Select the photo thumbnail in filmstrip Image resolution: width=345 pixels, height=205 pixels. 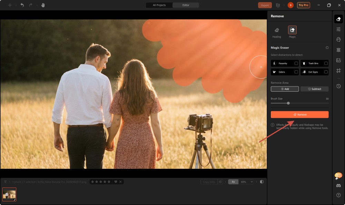9,194
